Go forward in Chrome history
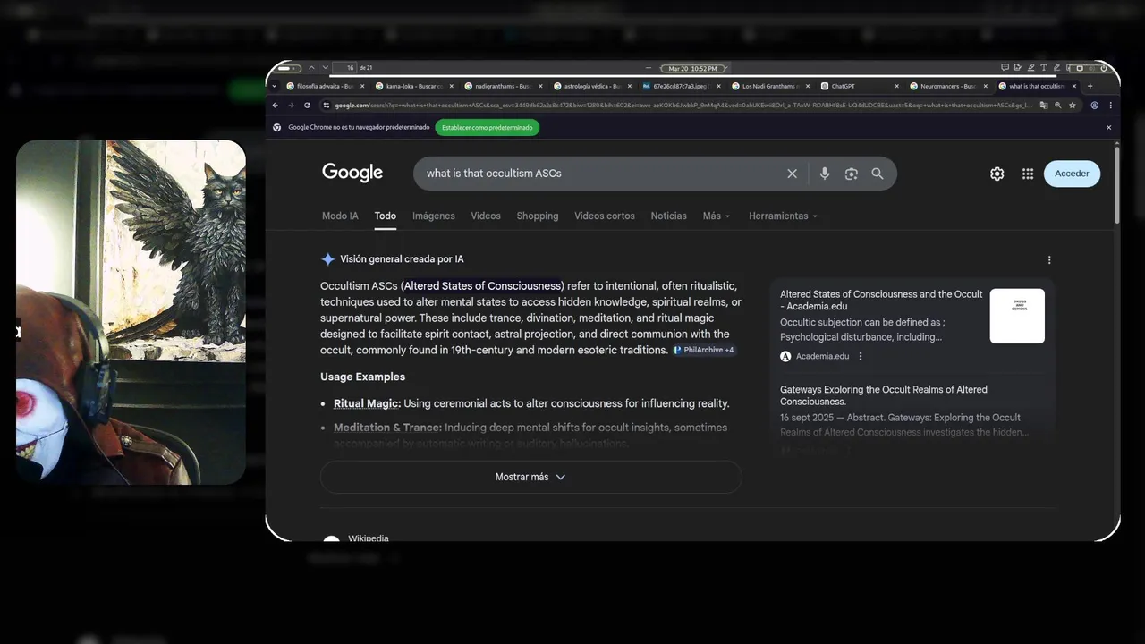 coord(291,105)
